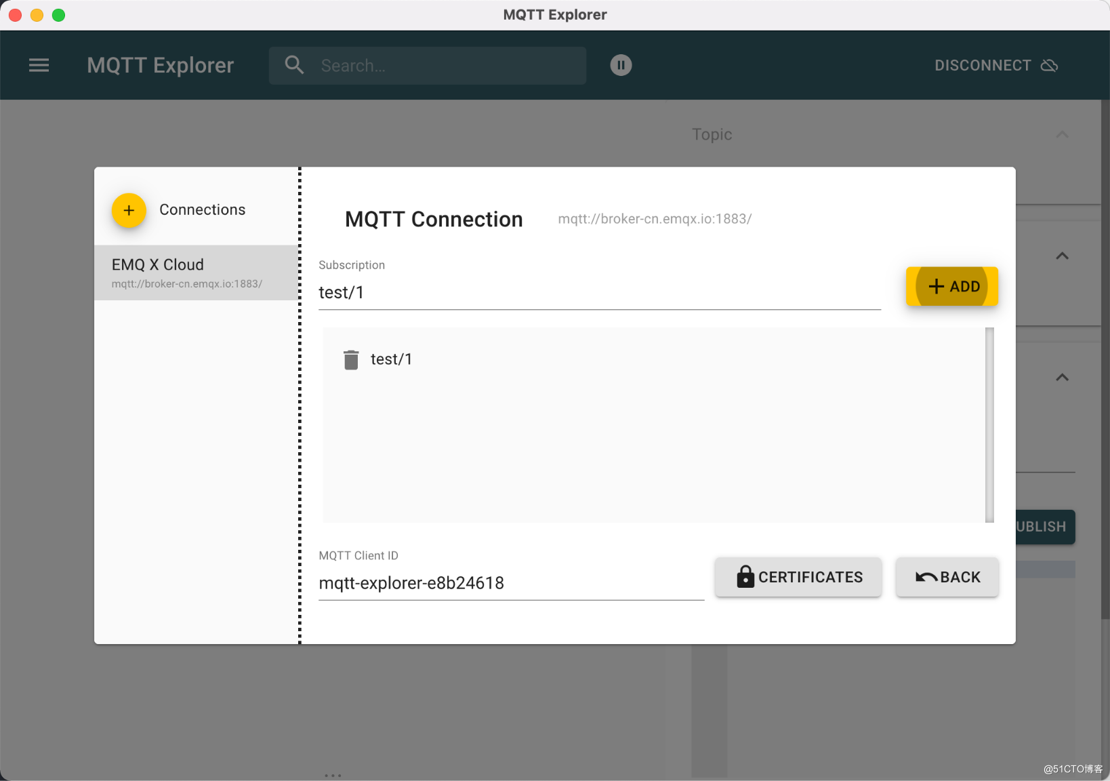Viewport: 1110px width, 781px height.
Task: Collapse the second sidebar panel chevron
Action: (x=1063, y=256)
